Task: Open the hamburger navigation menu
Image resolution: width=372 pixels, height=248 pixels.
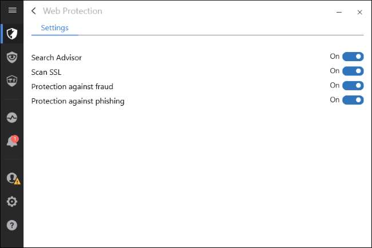Action: pos(12,10)
